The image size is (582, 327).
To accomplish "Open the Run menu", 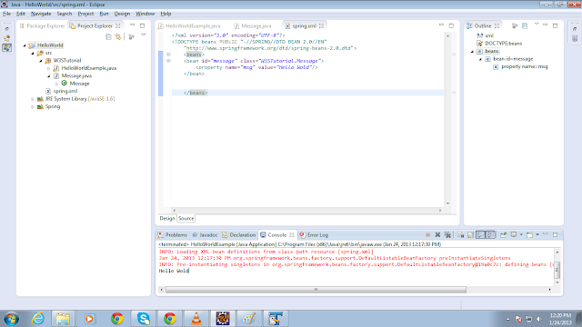I will 104,14.
